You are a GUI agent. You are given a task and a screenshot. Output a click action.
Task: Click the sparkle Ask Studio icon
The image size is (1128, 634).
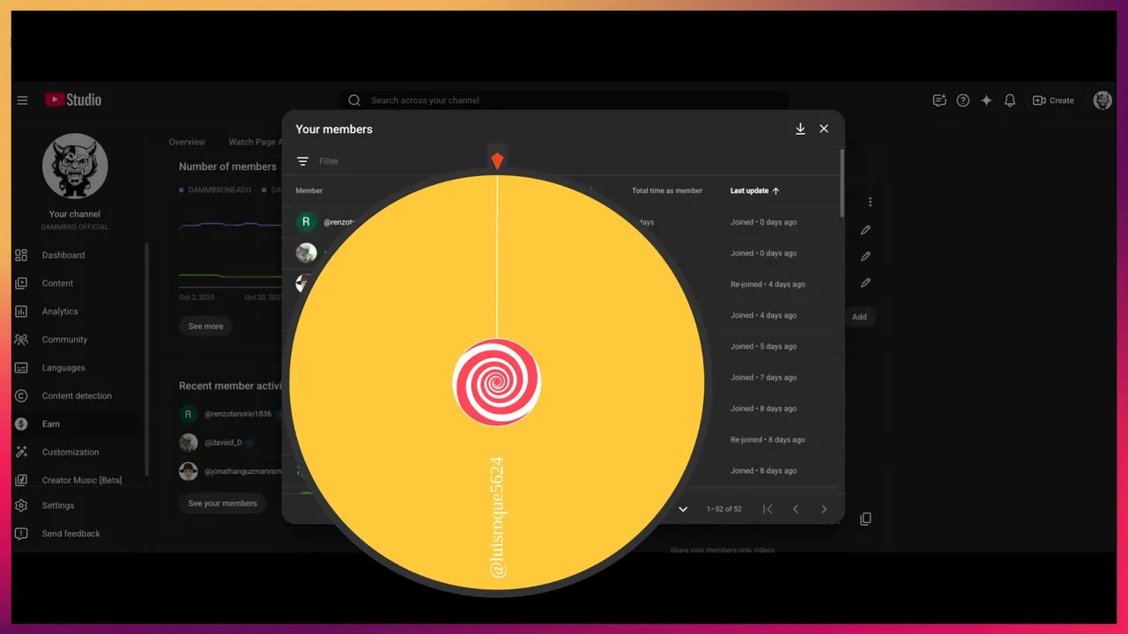click(986, 100)
